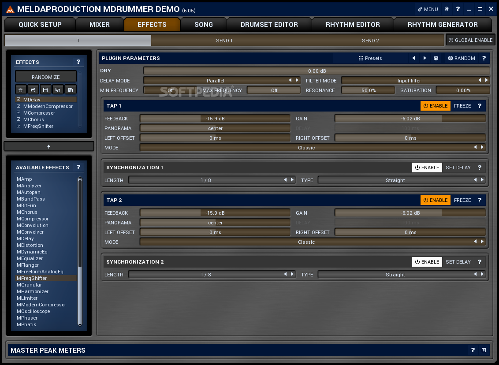The image size is (499, 365).
Task: Go to previous preset arrow
Action: [x=414, y=58]
